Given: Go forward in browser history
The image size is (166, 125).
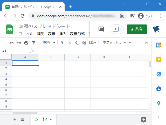Looking at the screenshot, I should (14, 16).
